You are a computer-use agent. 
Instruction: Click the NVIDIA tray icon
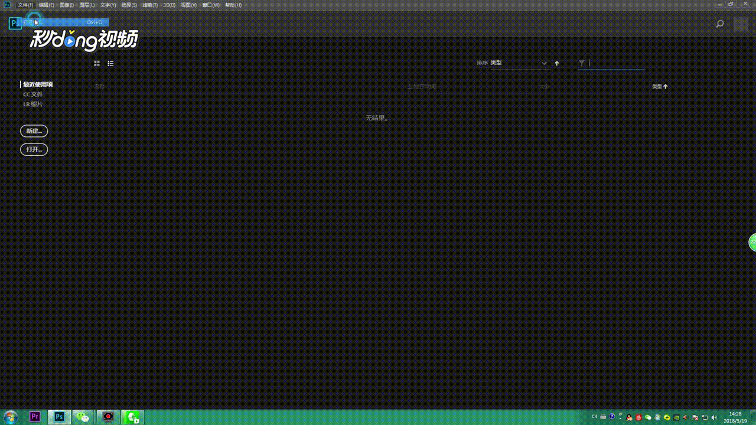pyautogui.click(x=676, y=417)
